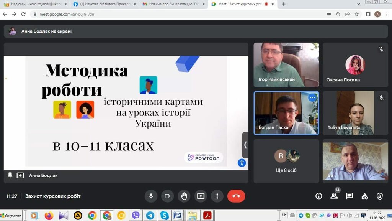Click the blue accessibility icon on the slide
The width and height of the screenshot is (392, 221).
pos(242,163)
